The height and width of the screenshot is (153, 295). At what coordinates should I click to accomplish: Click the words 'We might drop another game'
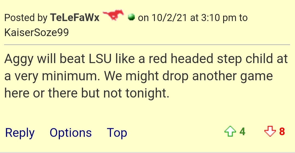(188, 76)
